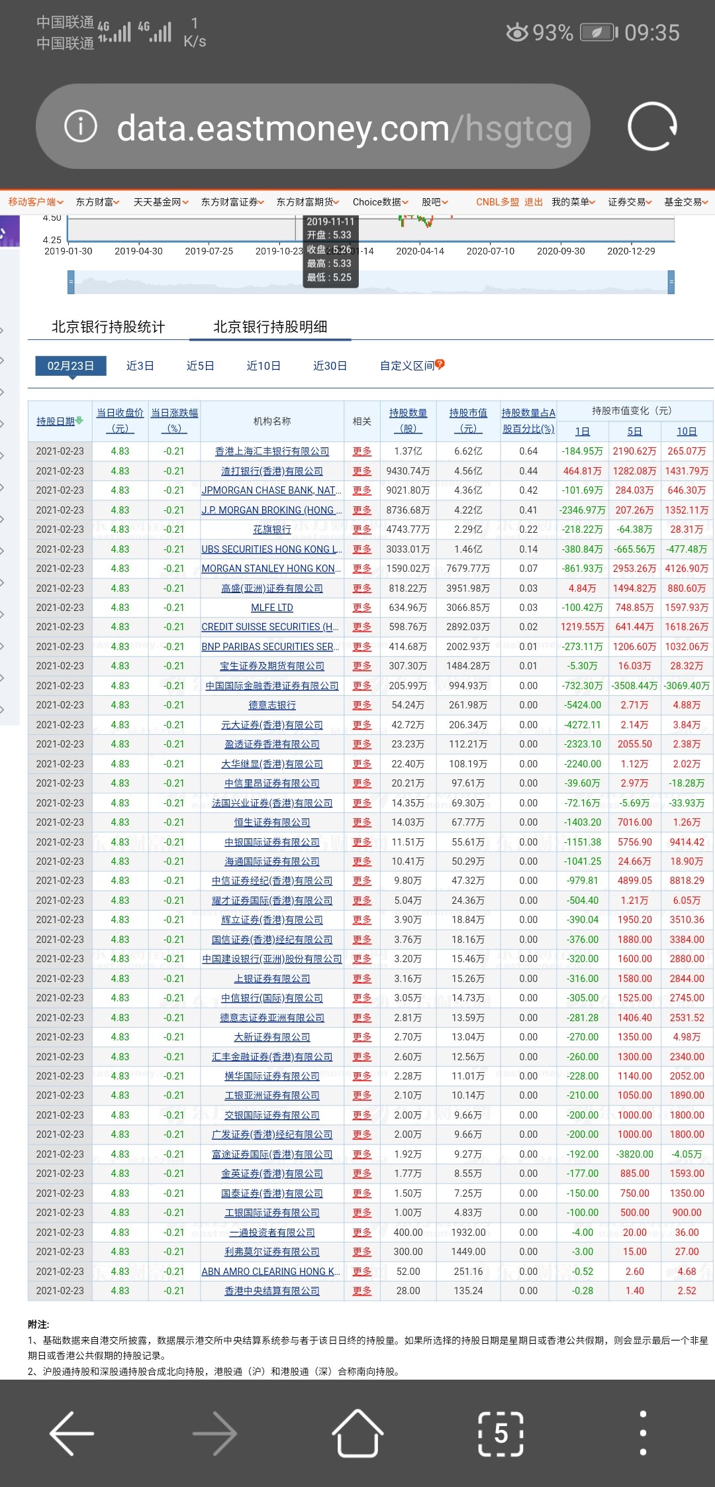Sort by the 1日 change column header

[583, 431]
